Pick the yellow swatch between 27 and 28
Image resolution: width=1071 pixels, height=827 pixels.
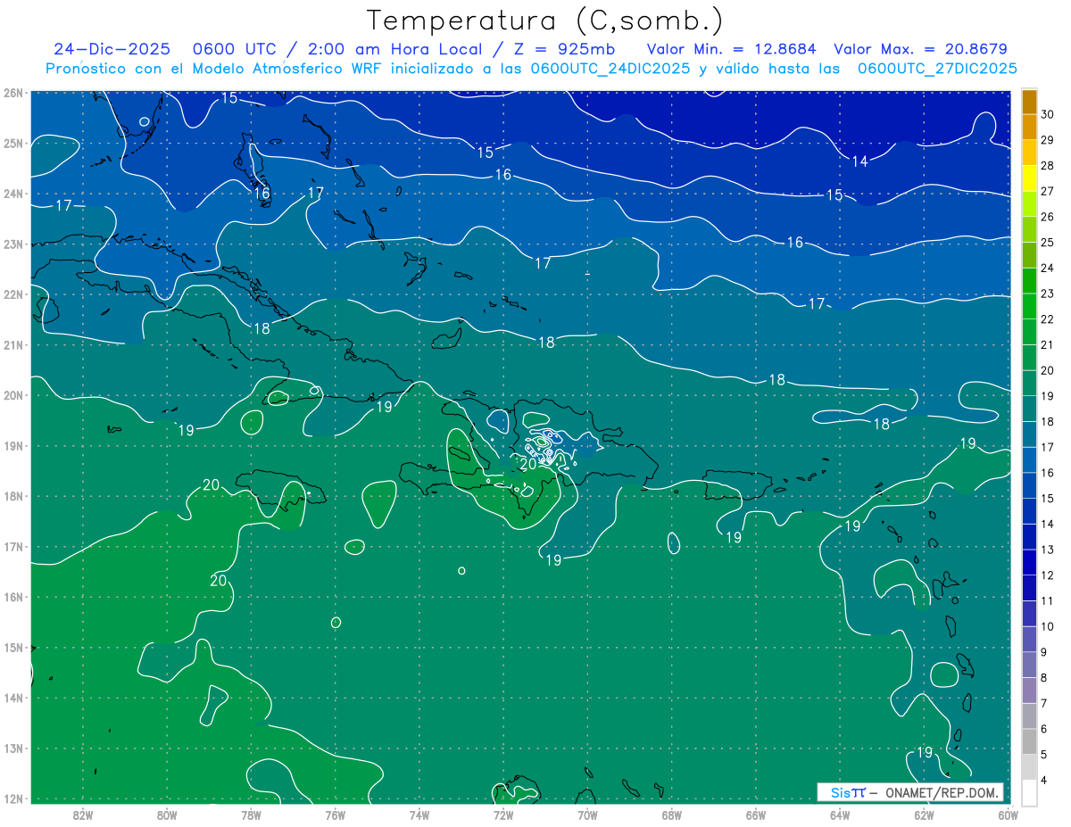1029,178
